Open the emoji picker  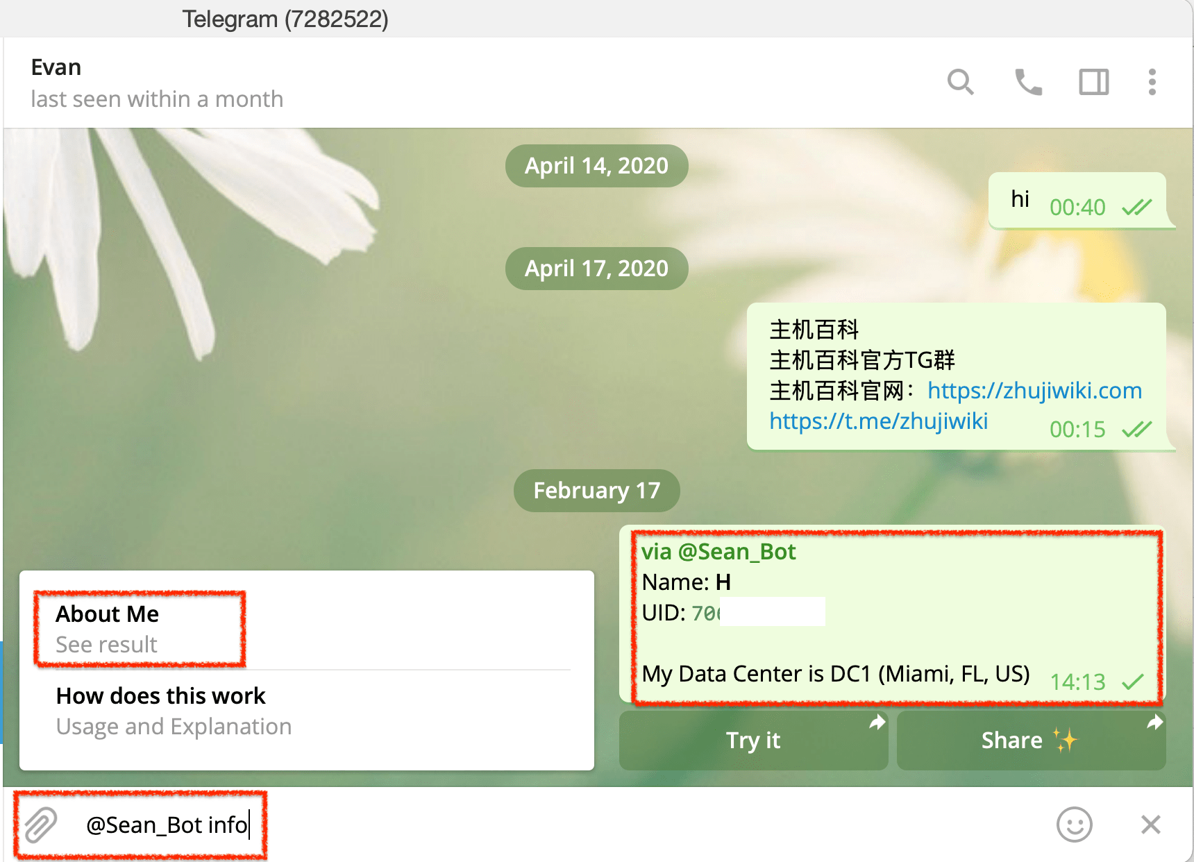pos(1075,825)
